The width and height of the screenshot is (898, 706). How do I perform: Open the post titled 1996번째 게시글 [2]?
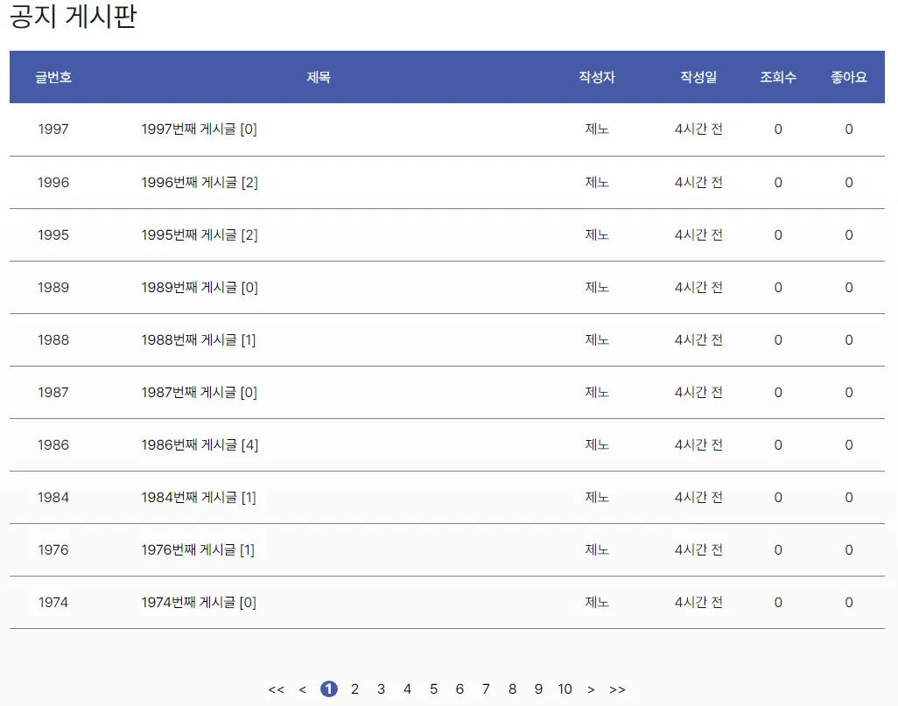(200, 183)
